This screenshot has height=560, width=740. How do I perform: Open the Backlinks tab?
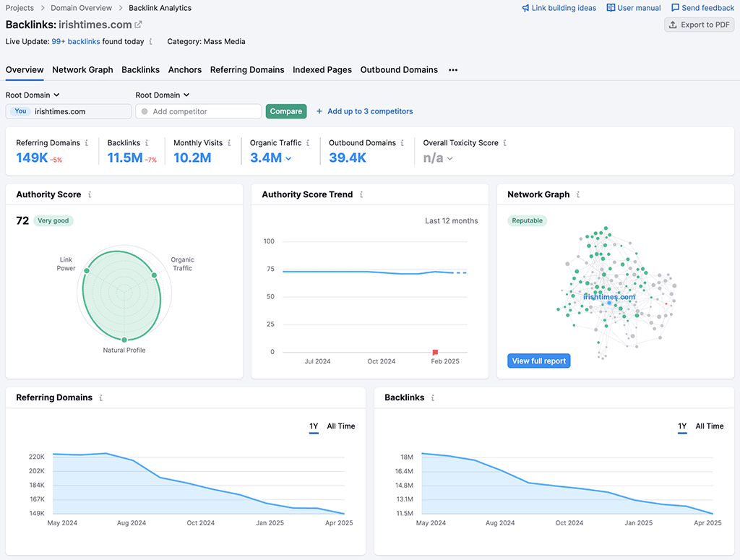[x=141, y=70]
